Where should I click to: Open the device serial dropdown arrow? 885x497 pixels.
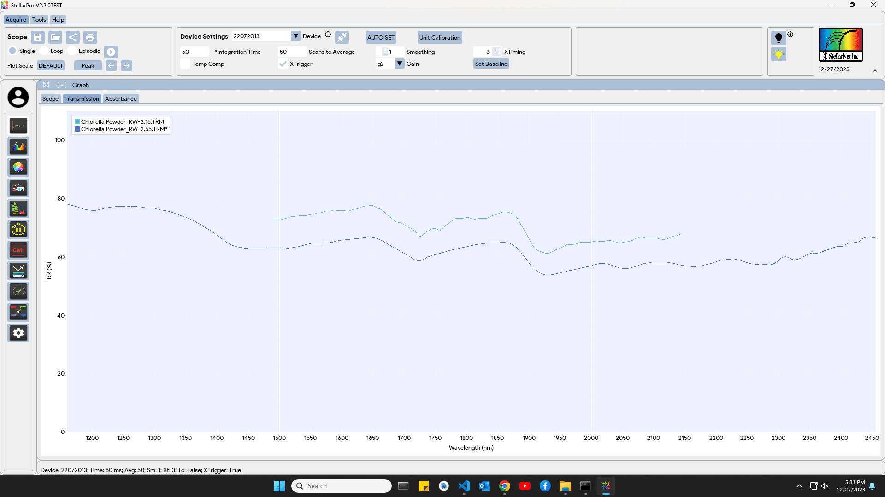296,36
